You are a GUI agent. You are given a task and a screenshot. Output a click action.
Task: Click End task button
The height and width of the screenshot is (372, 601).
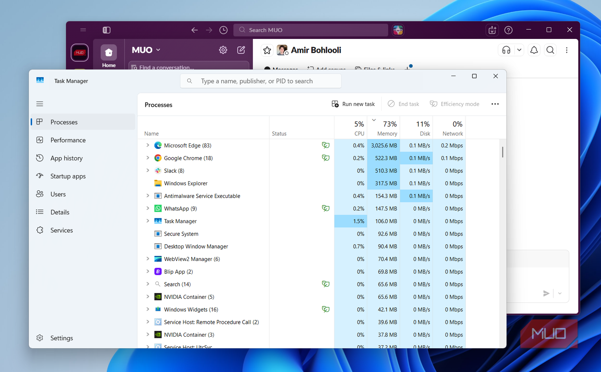tap(403, 104)
